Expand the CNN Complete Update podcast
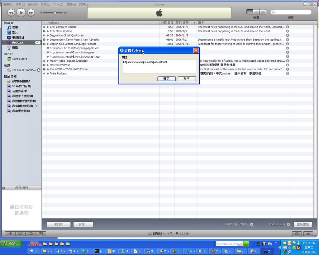This screenshot has height=255, width=319. point(48,27)
